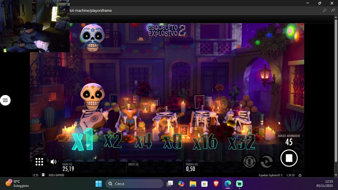Click the PUNTATA bet value 0,50
338x190 pixels.
[x=190, y=169]
